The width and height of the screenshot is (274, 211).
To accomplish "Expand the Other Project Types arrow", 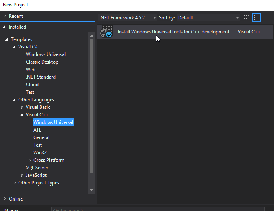I will (14, 183).
